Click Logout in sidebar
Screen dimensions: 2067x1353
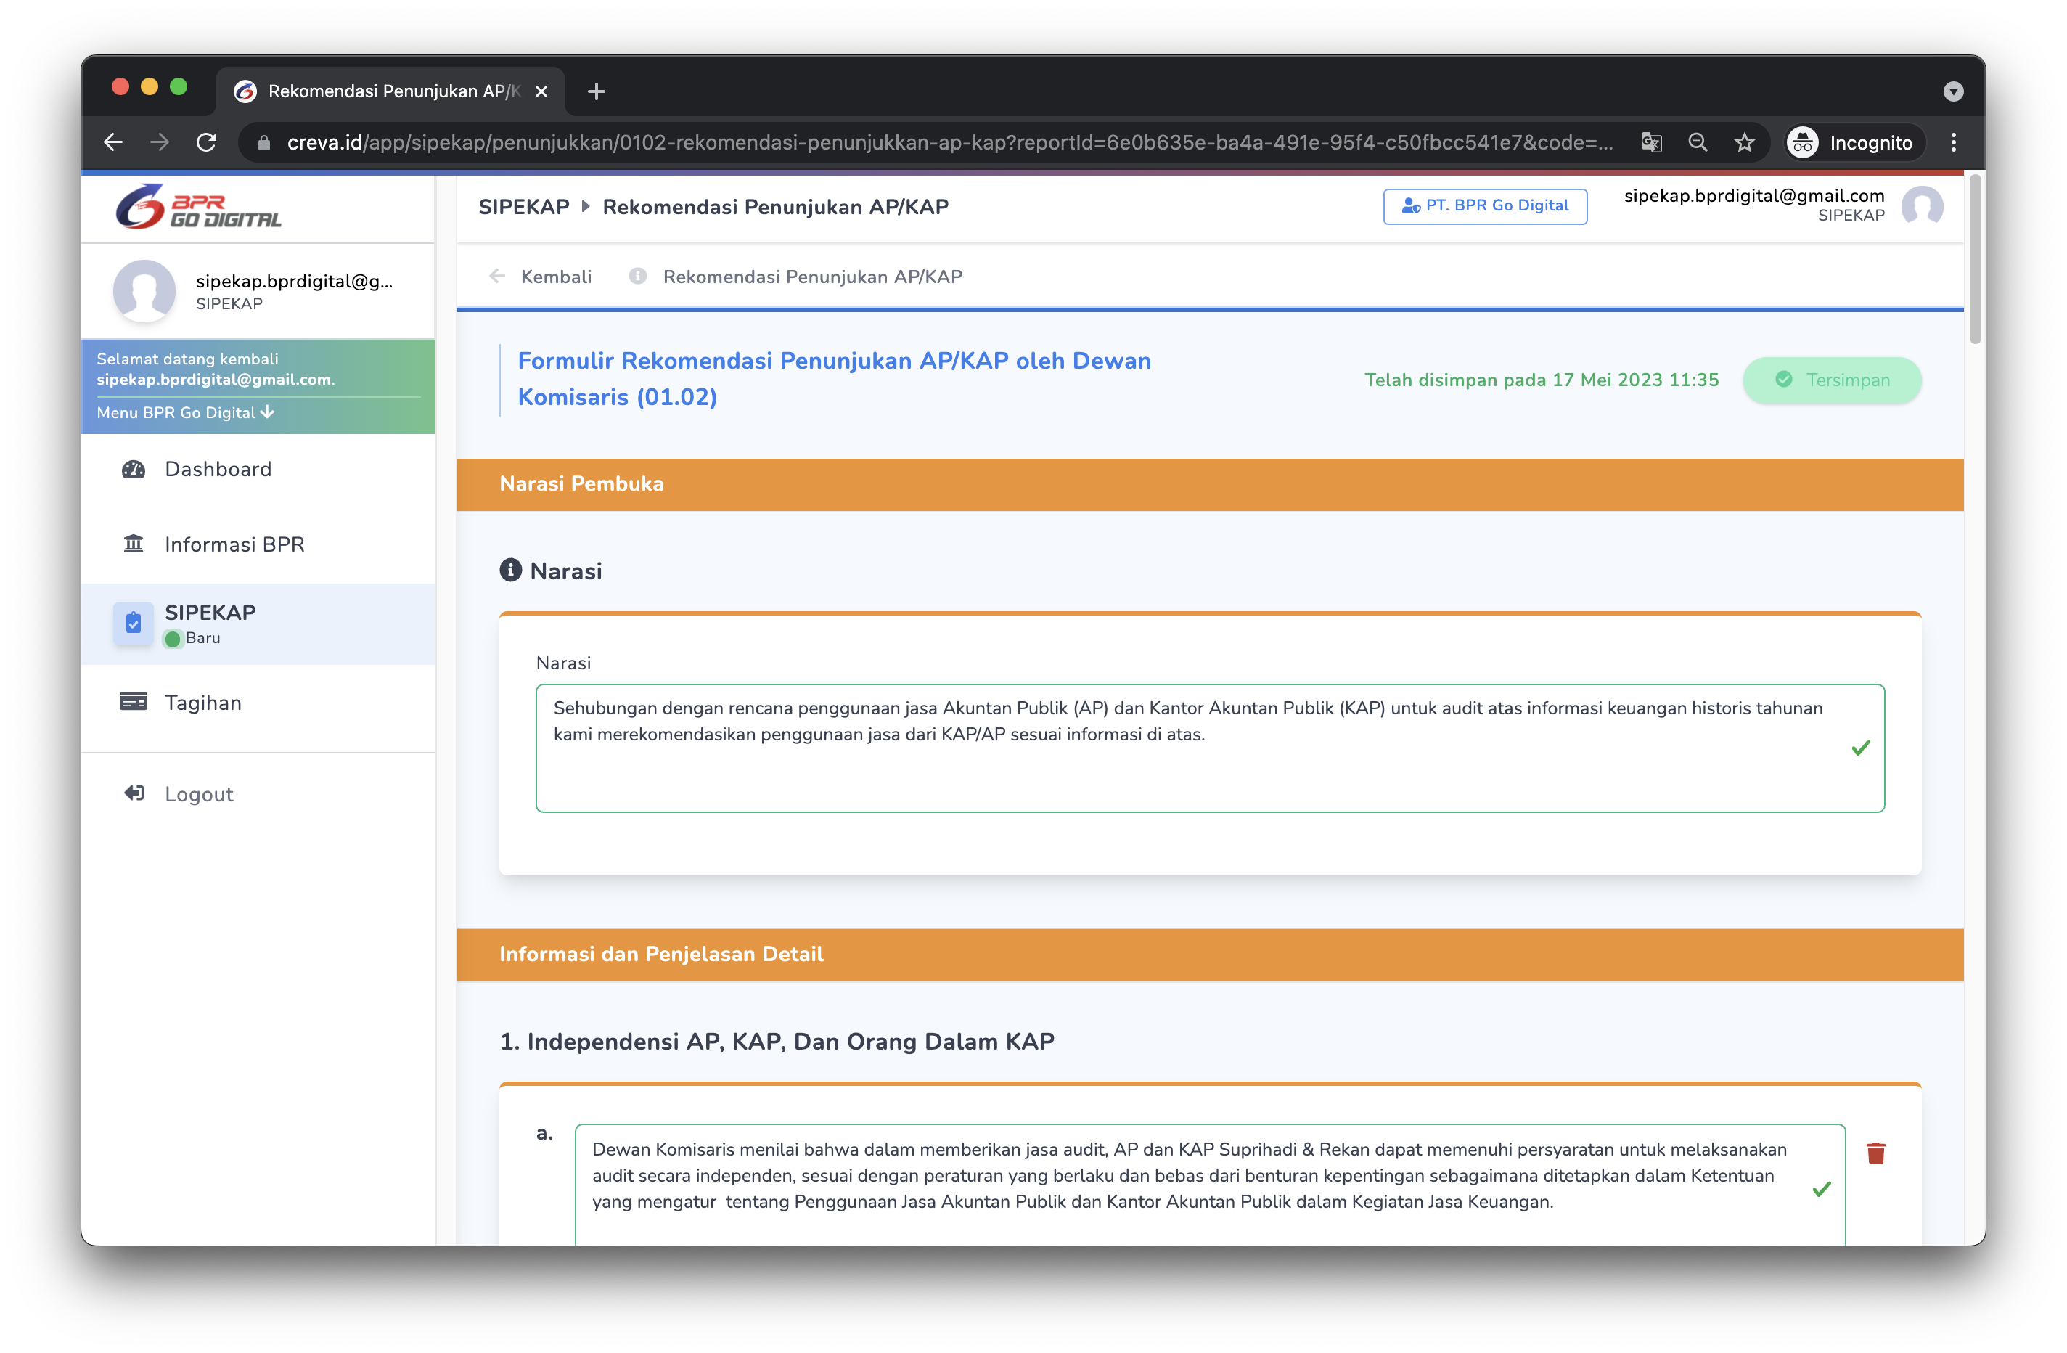click(x=259, y=794)
